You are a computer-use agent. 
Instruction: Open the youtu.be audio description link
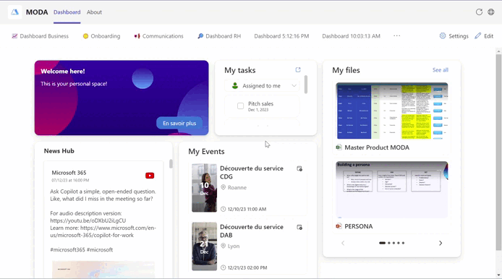coord(88,220)
